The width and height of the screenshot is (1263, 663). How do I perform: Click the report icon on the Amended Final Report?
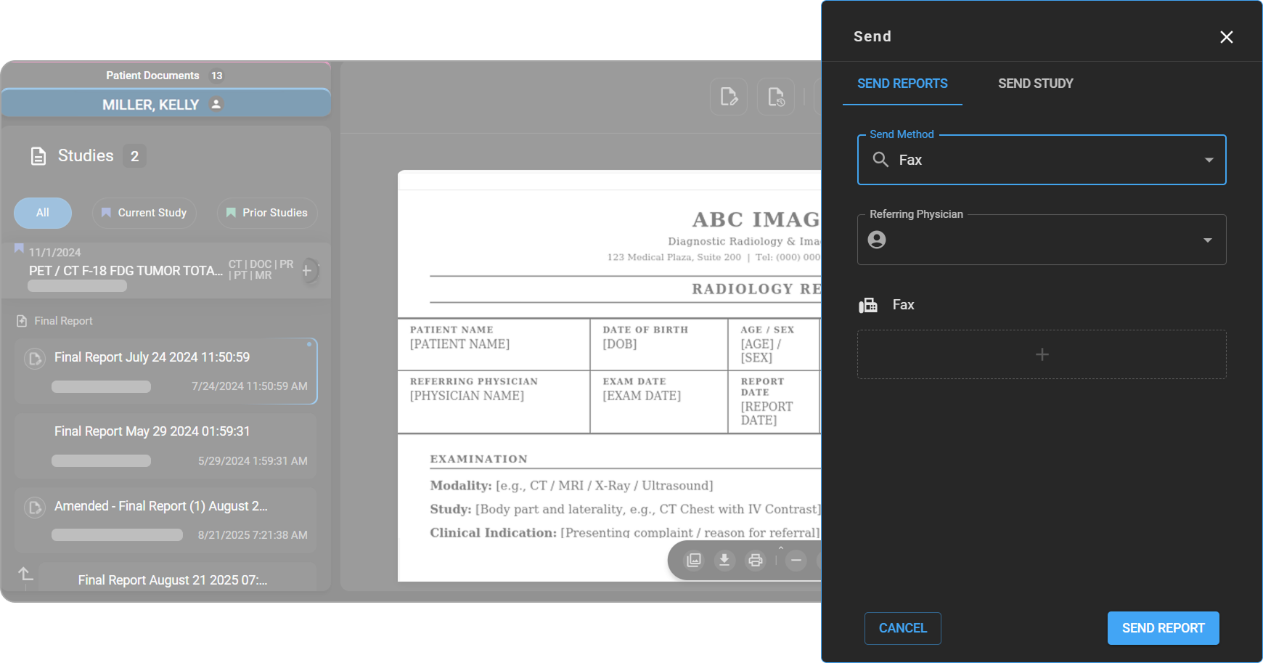(x=35, y=507)
